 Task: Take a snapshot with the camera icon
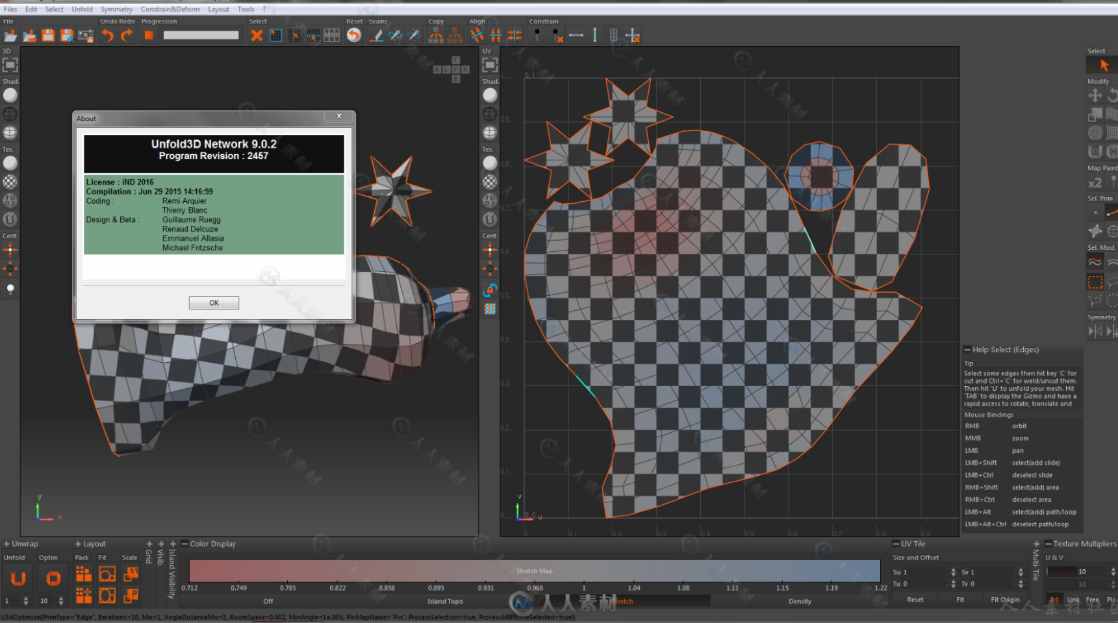tap(86, 36)
